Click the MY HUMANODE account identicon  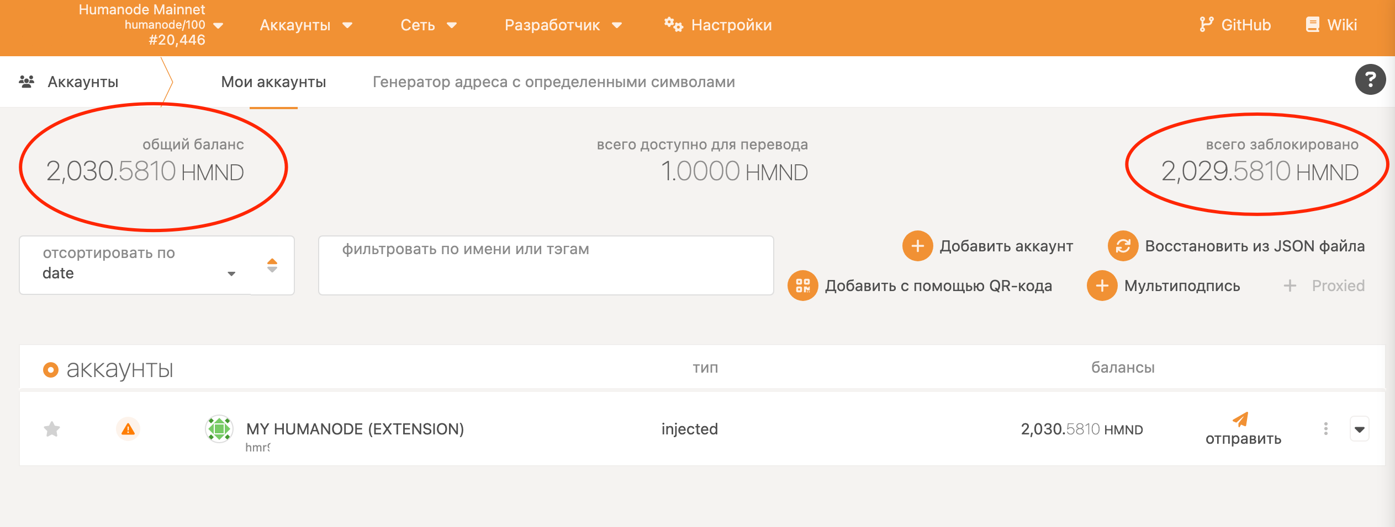coord(219,429)
